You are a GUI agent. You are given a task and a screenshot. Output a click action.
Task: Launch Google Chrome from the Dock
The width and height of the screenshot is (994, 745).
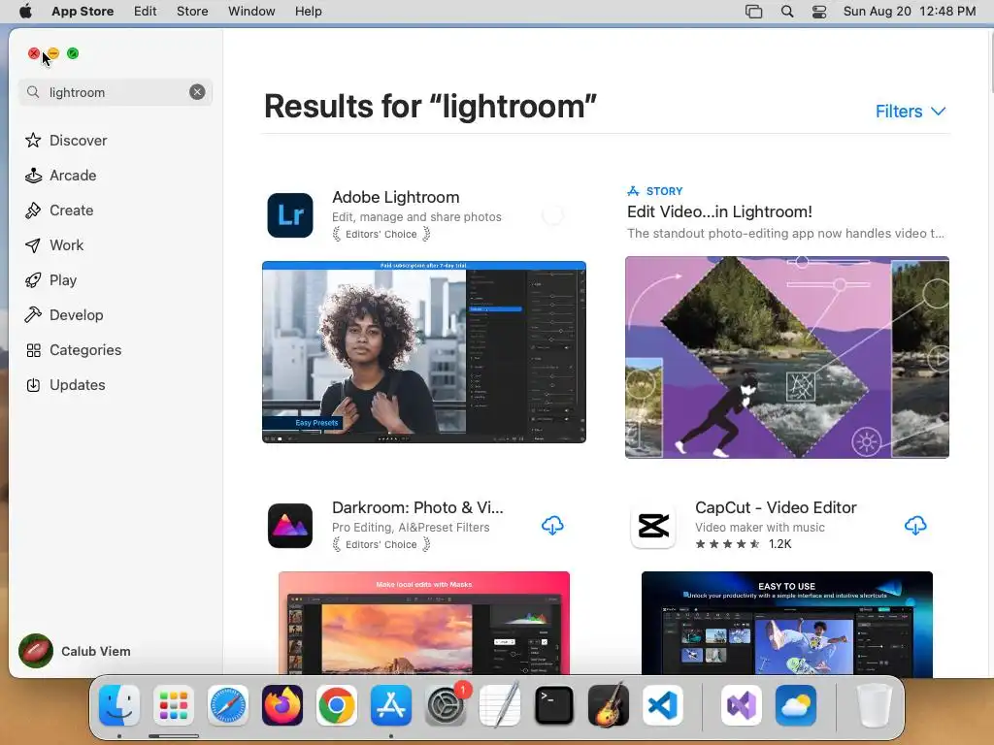click(337, 705)
